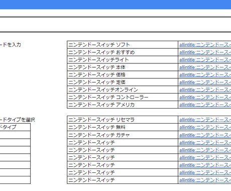This screenshot has height=191, width=231.
Task: Open the allintitle link in the ガチャ row
Action: [x=205, y=135]
